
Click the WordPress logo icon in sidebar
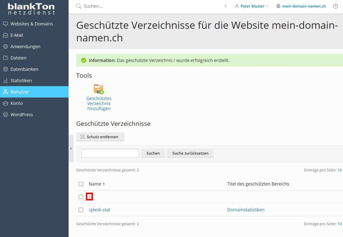coord(5,115)
